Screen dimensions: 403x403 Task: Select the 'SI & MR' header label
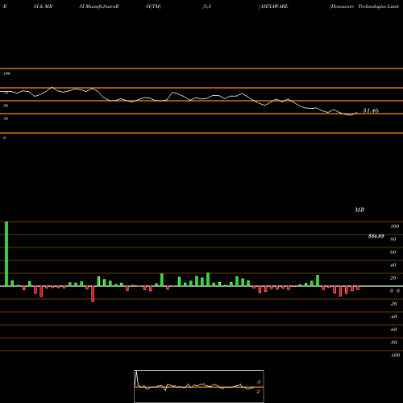coord(43,6)
